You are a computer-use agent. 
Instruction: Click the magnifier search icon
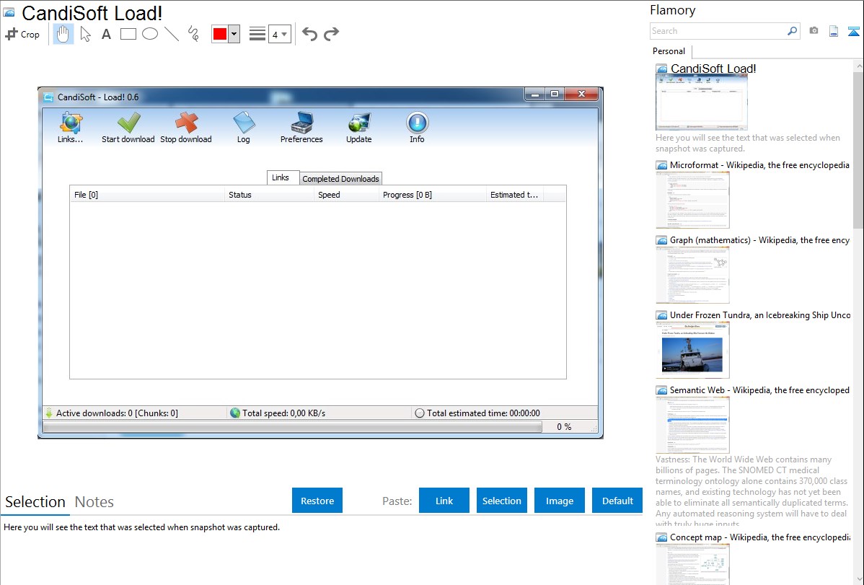pos(792,31)
